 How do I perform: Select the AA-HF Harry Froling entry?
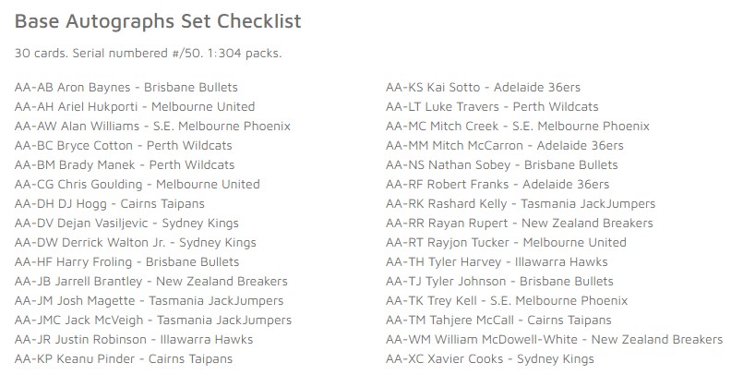click(x=127, y=261)
